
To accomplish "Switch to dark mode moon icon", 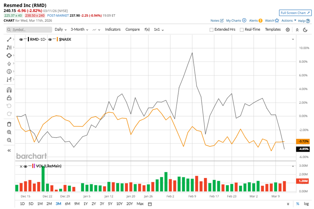I will (x=305, y=30).
